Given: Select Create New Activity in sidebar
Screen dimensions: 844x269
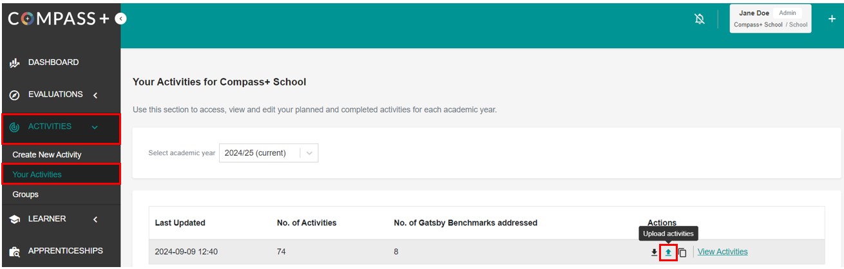Looking at the screenshot, I should coord(47,155).
